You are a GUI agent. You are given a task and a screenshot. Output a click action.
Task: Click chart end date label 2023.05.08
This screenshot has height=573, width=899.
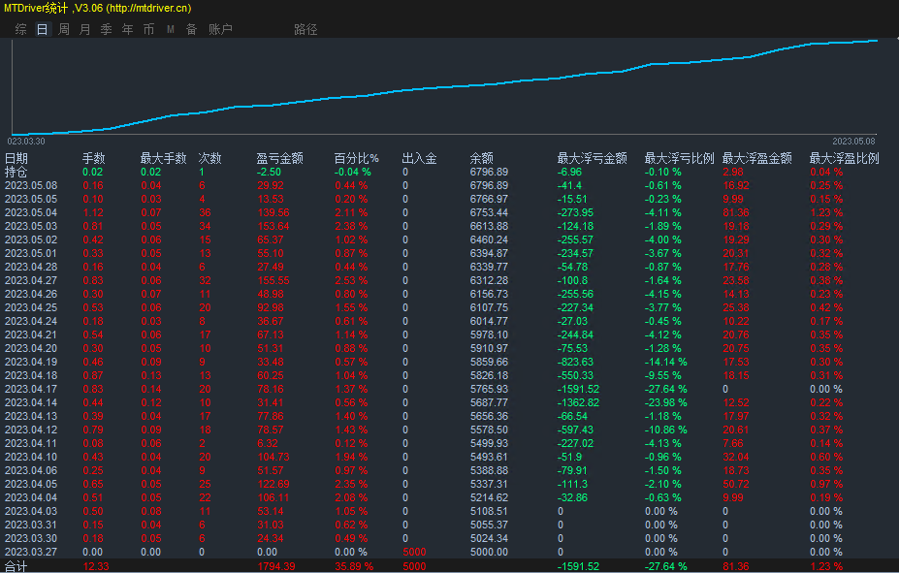click(x=853, y=141)
